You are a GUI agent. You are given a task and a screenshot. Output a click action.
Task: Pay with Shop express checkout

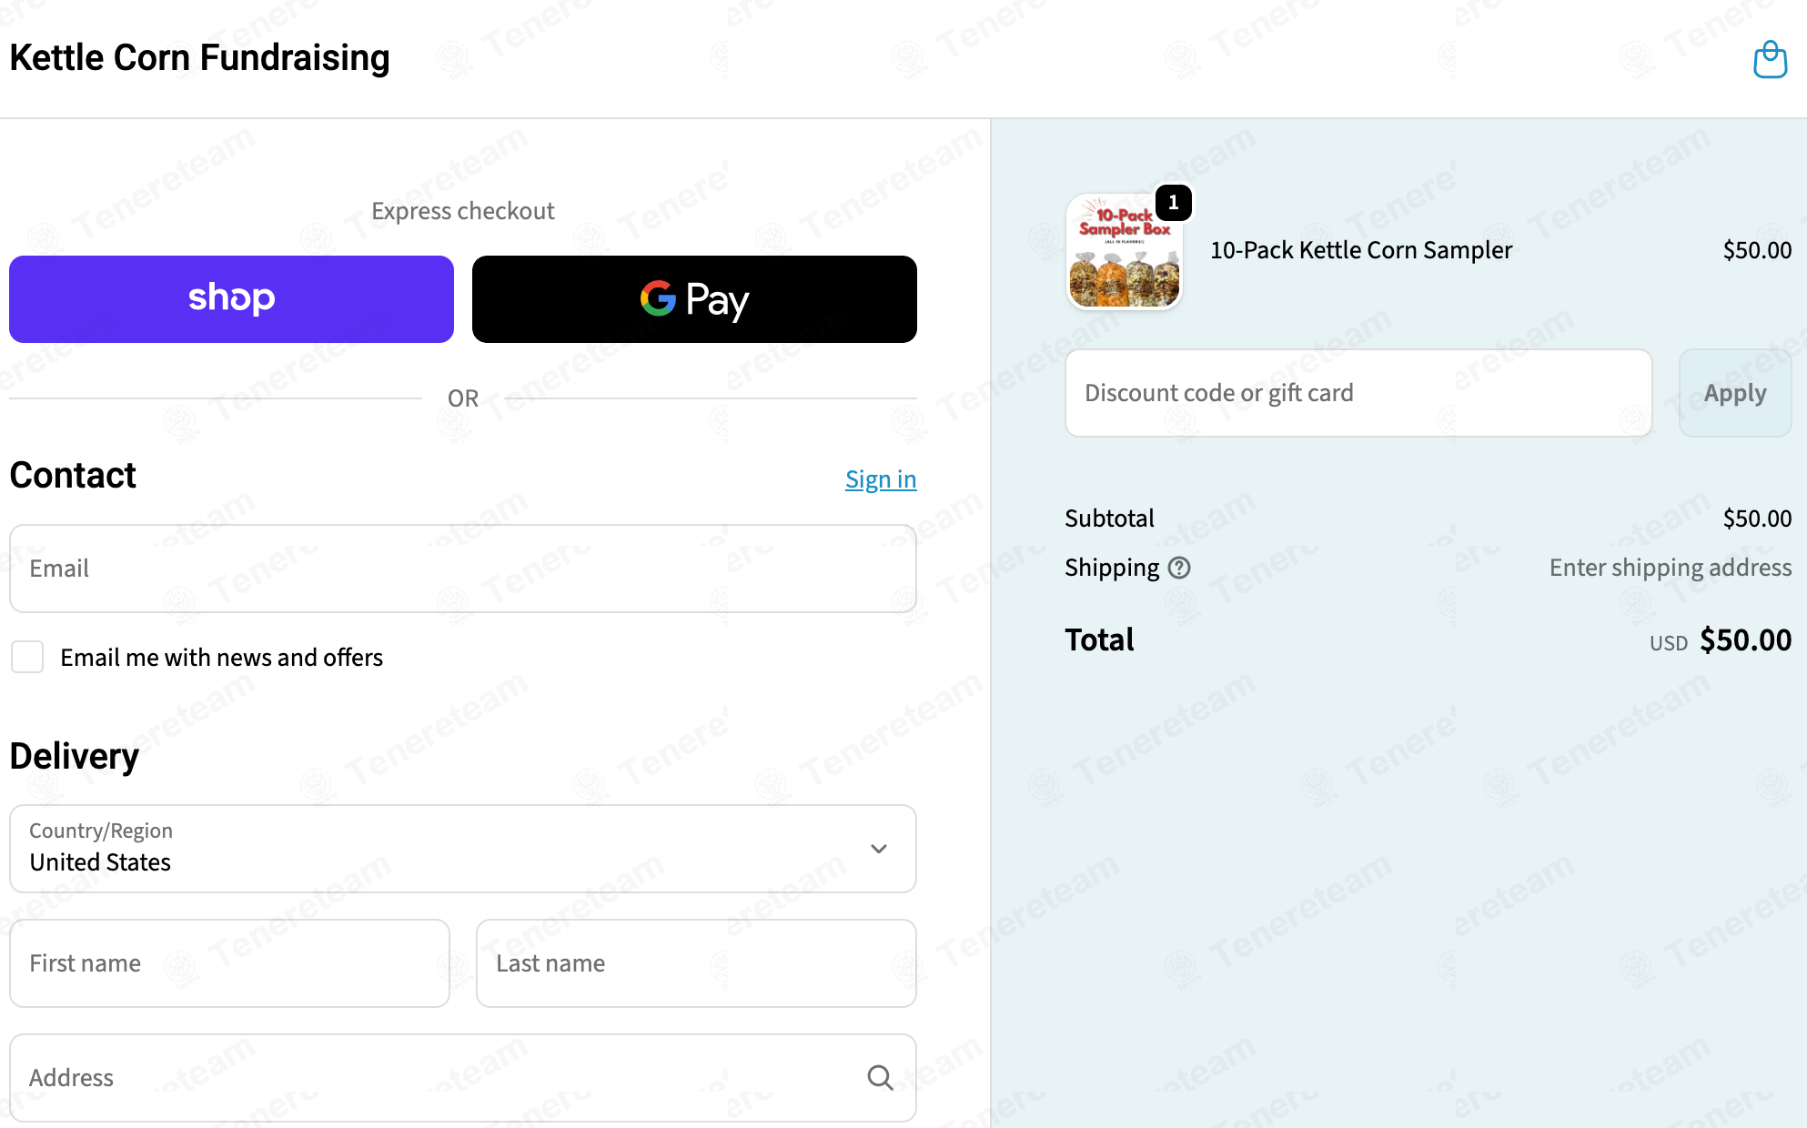click(231, 299)
